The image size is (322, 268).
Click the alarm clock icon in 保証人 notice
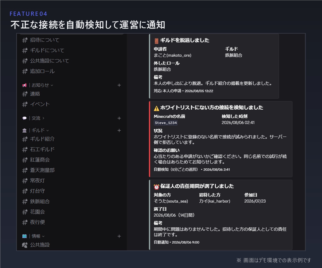point(157,187)
